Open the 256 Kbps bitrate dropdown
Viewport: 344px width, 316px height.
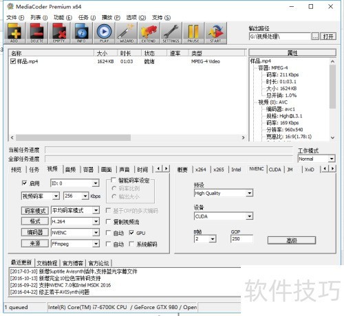pos(76,196)
